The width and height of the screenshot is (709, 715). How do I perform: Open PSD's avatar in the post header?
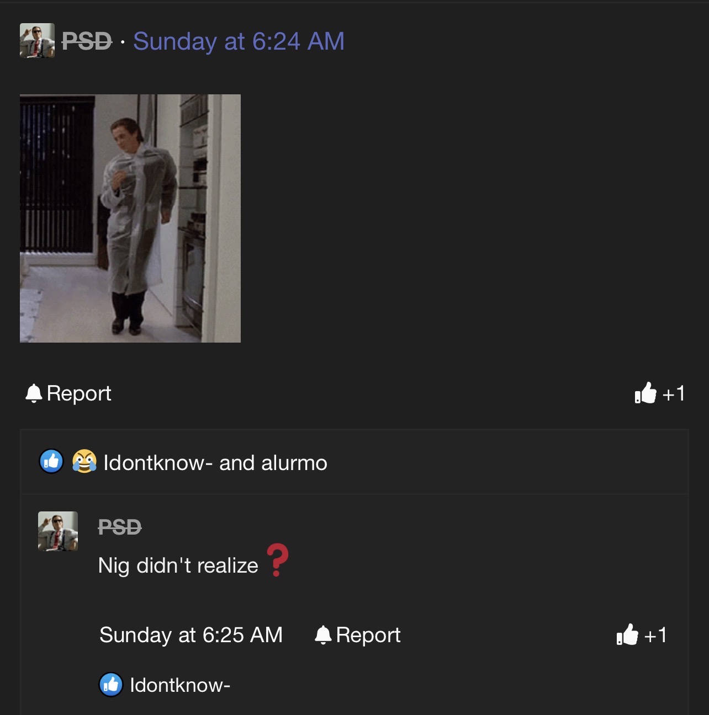[x=37, y=41]
